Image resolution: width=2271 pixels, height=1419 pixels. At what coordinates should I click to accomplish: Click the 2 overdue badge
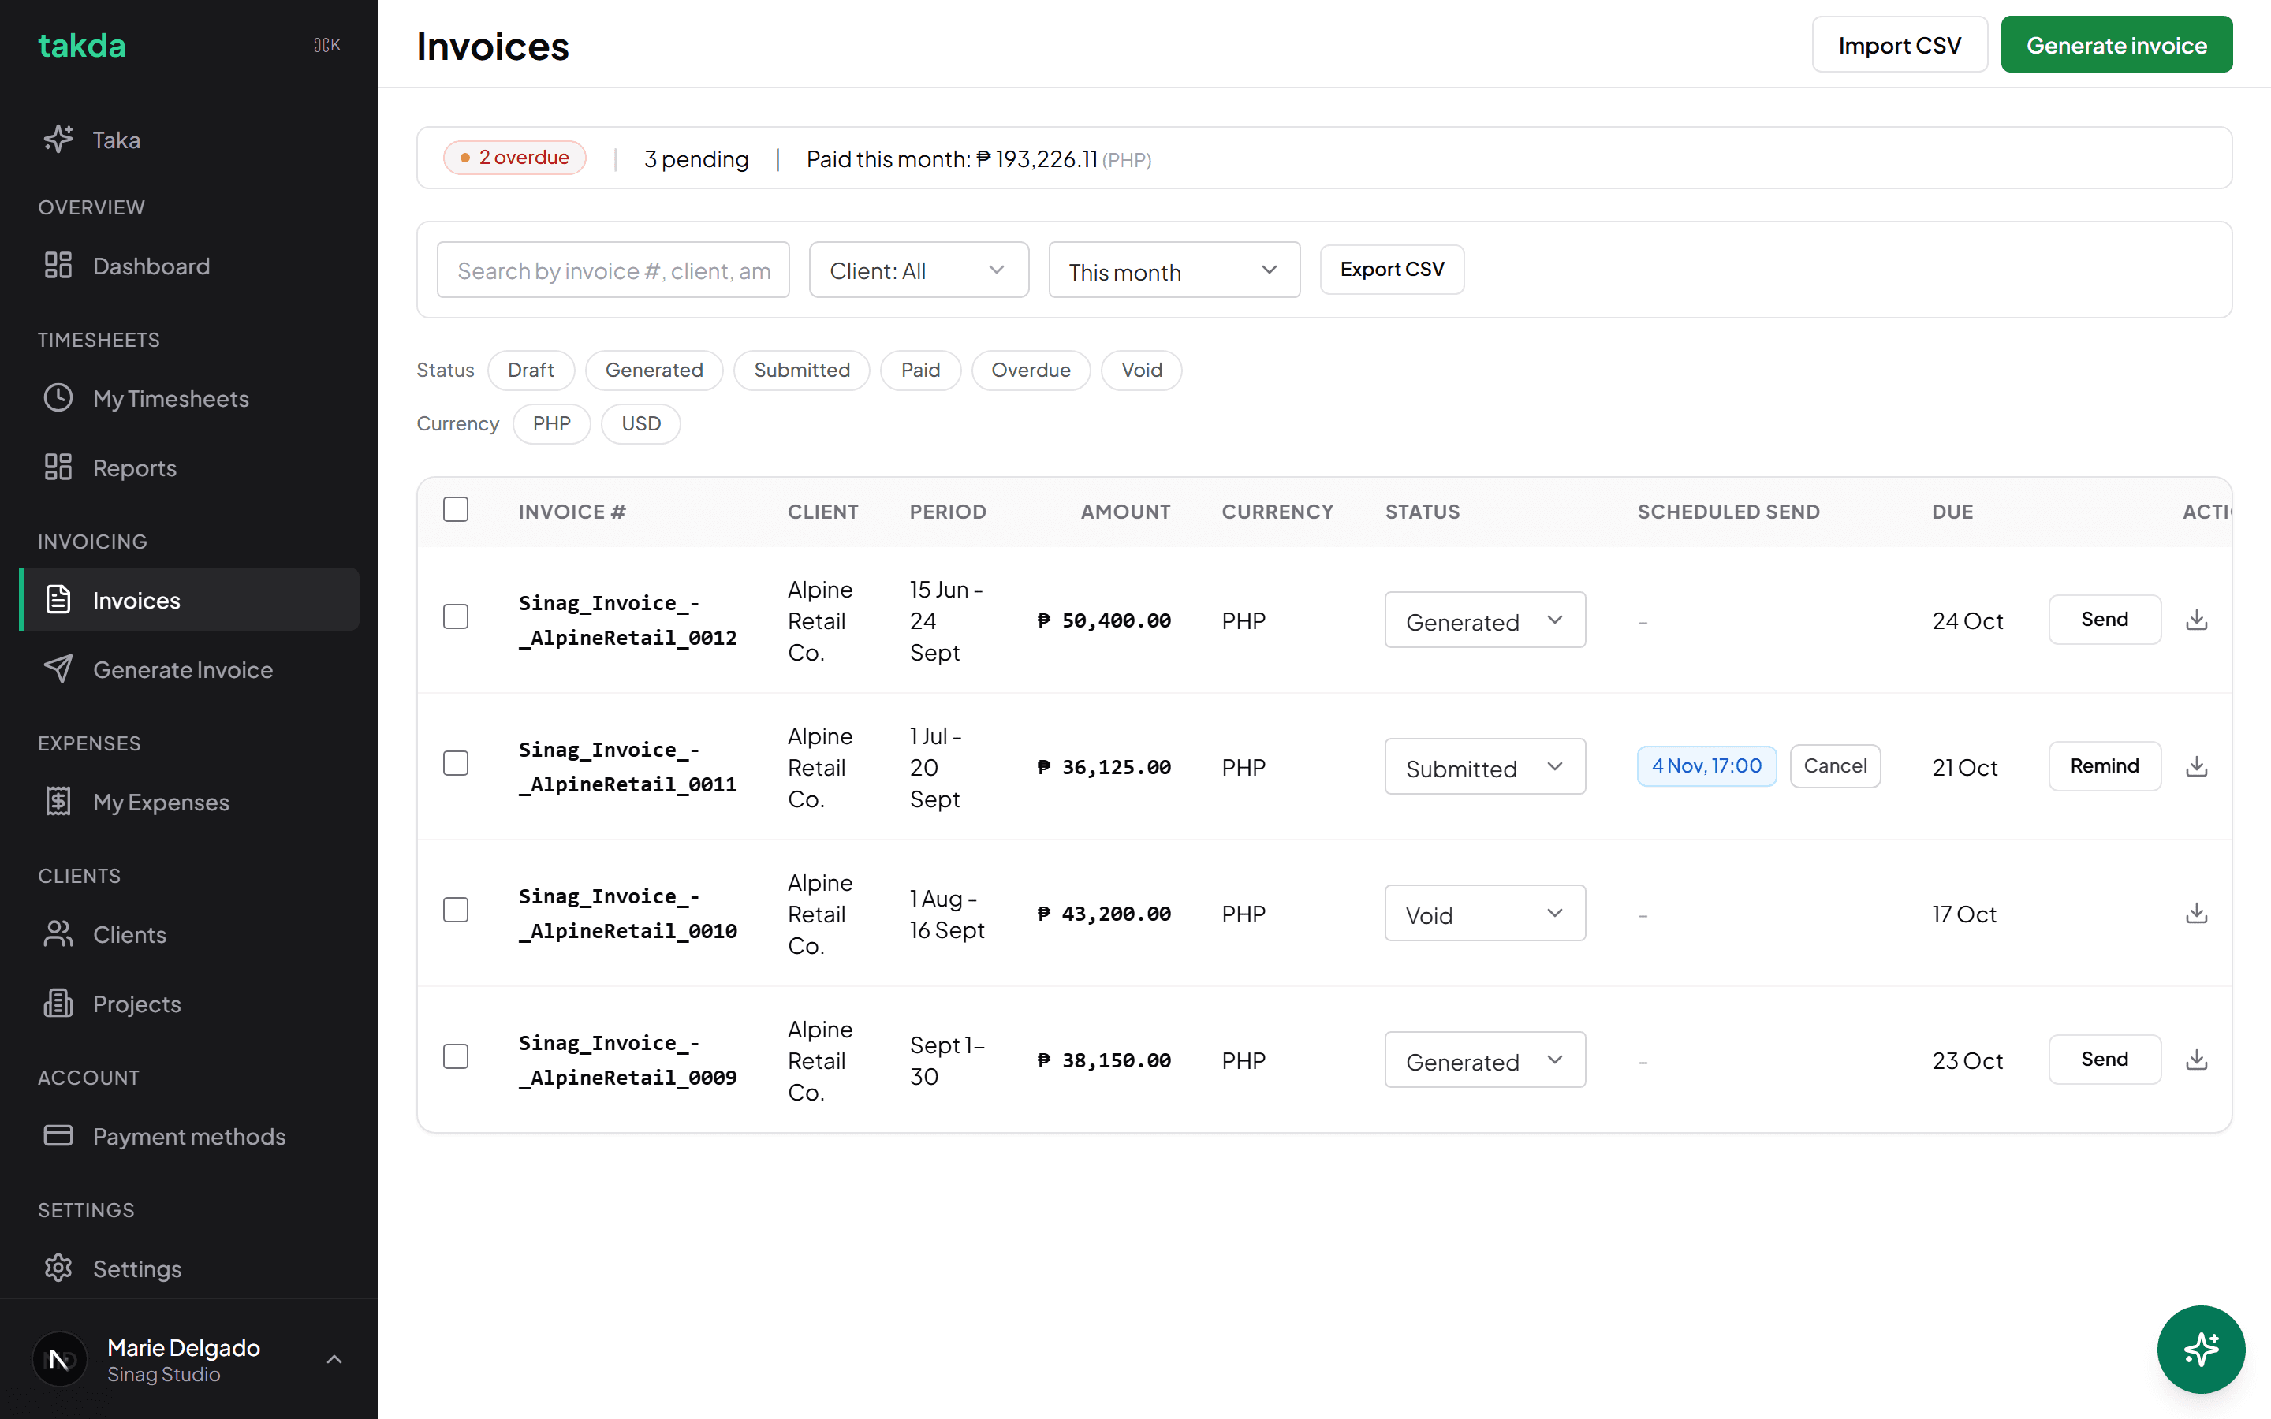pyautogui.click(x=514, y=158)
